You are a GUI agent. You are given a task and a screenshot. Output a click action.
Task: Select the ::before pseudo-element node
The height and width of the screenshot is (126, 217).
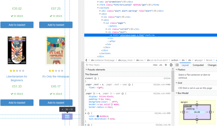(x=112, y=26)
